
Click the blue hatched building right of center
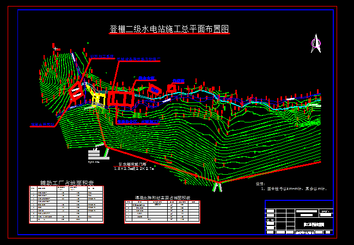point(155,89)
